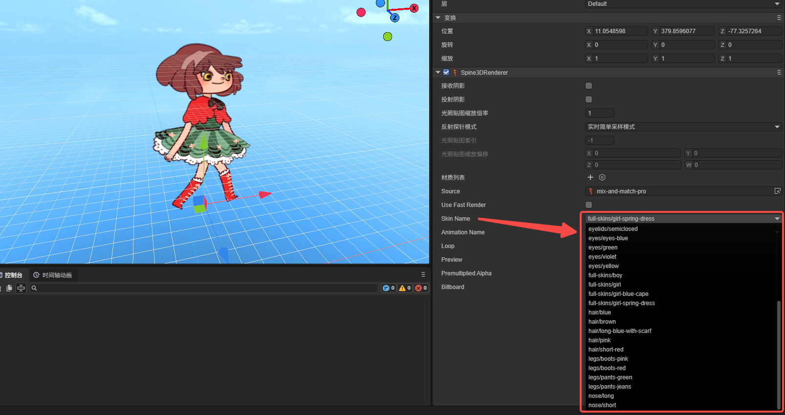Toggle the receive shadows checkbox (接收阴影)
The image size is (785, 415).
(589, 85)
